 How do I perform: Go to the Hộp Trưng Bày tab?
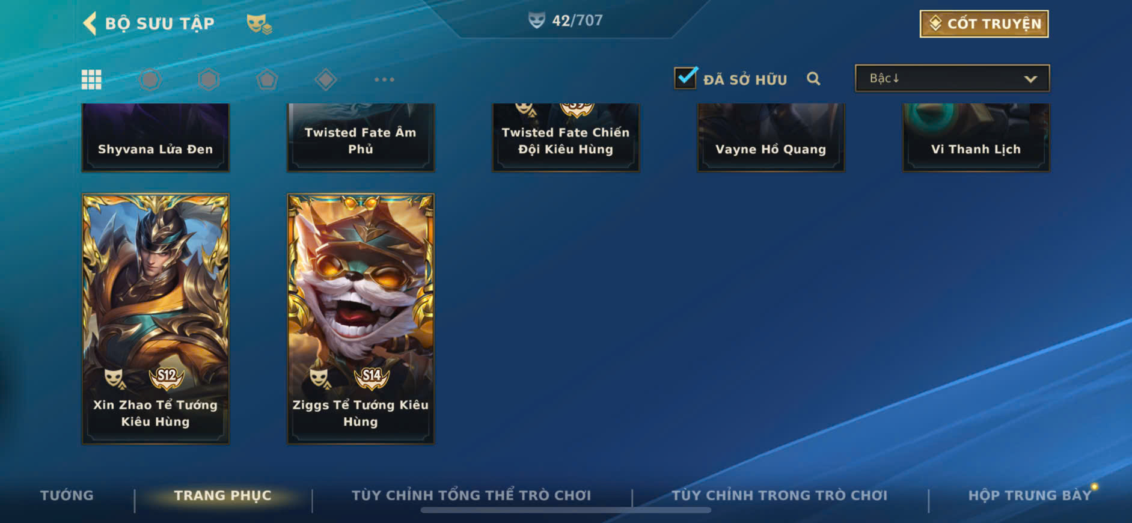(1029, 495)
